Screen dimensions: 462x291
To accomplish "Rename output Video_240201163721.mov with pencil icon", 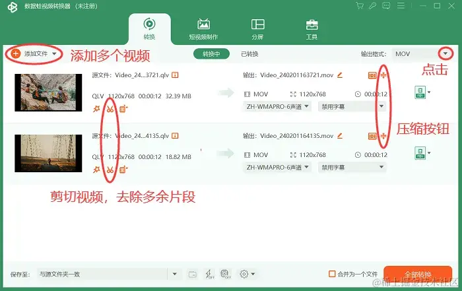I will click(340, 75).
